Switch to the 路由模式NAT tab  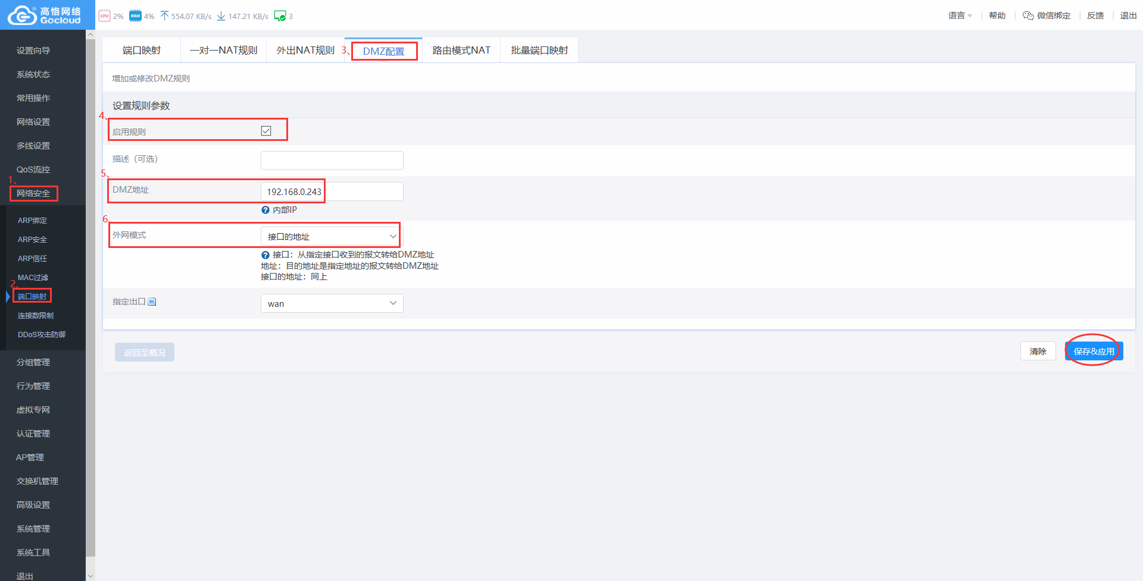pos(461,51)
